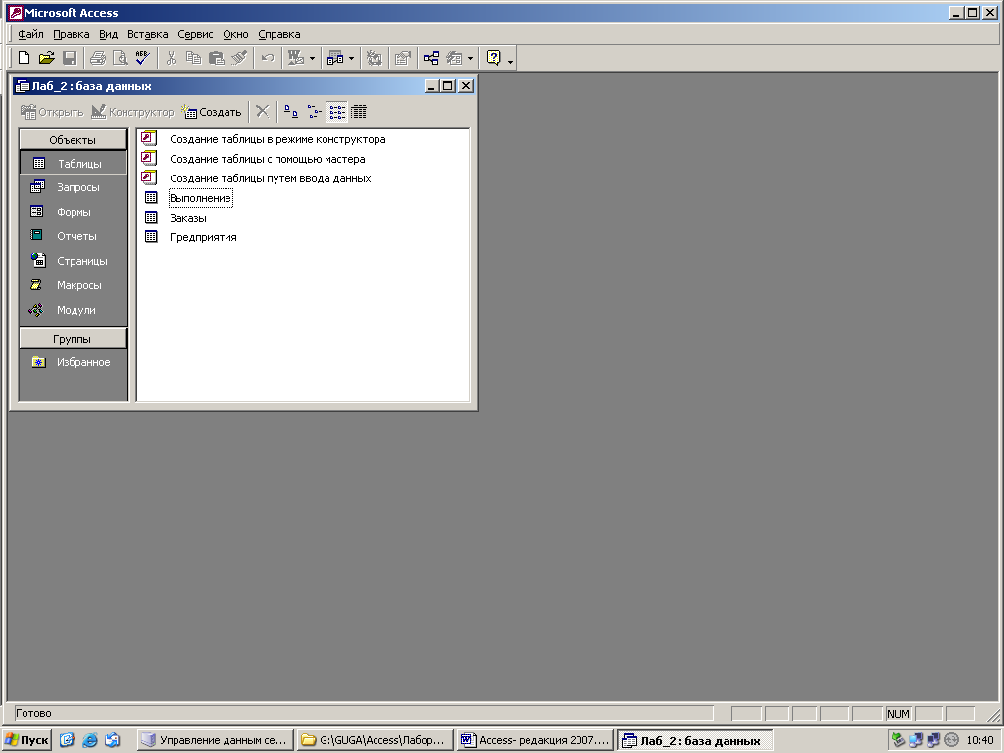The image size is (1004, 753).
Task: Click the Открыть button in database window
Action: click(52, 112)
